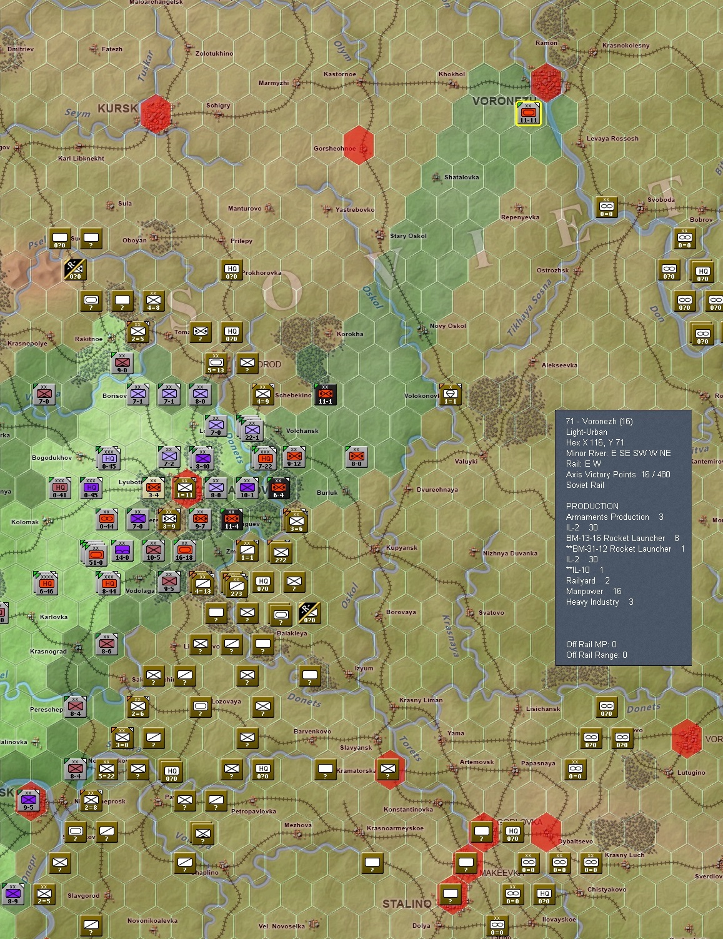Select the army group HQ 6-46 counter
Screen dimensions: 723x939
coord(46,583)
